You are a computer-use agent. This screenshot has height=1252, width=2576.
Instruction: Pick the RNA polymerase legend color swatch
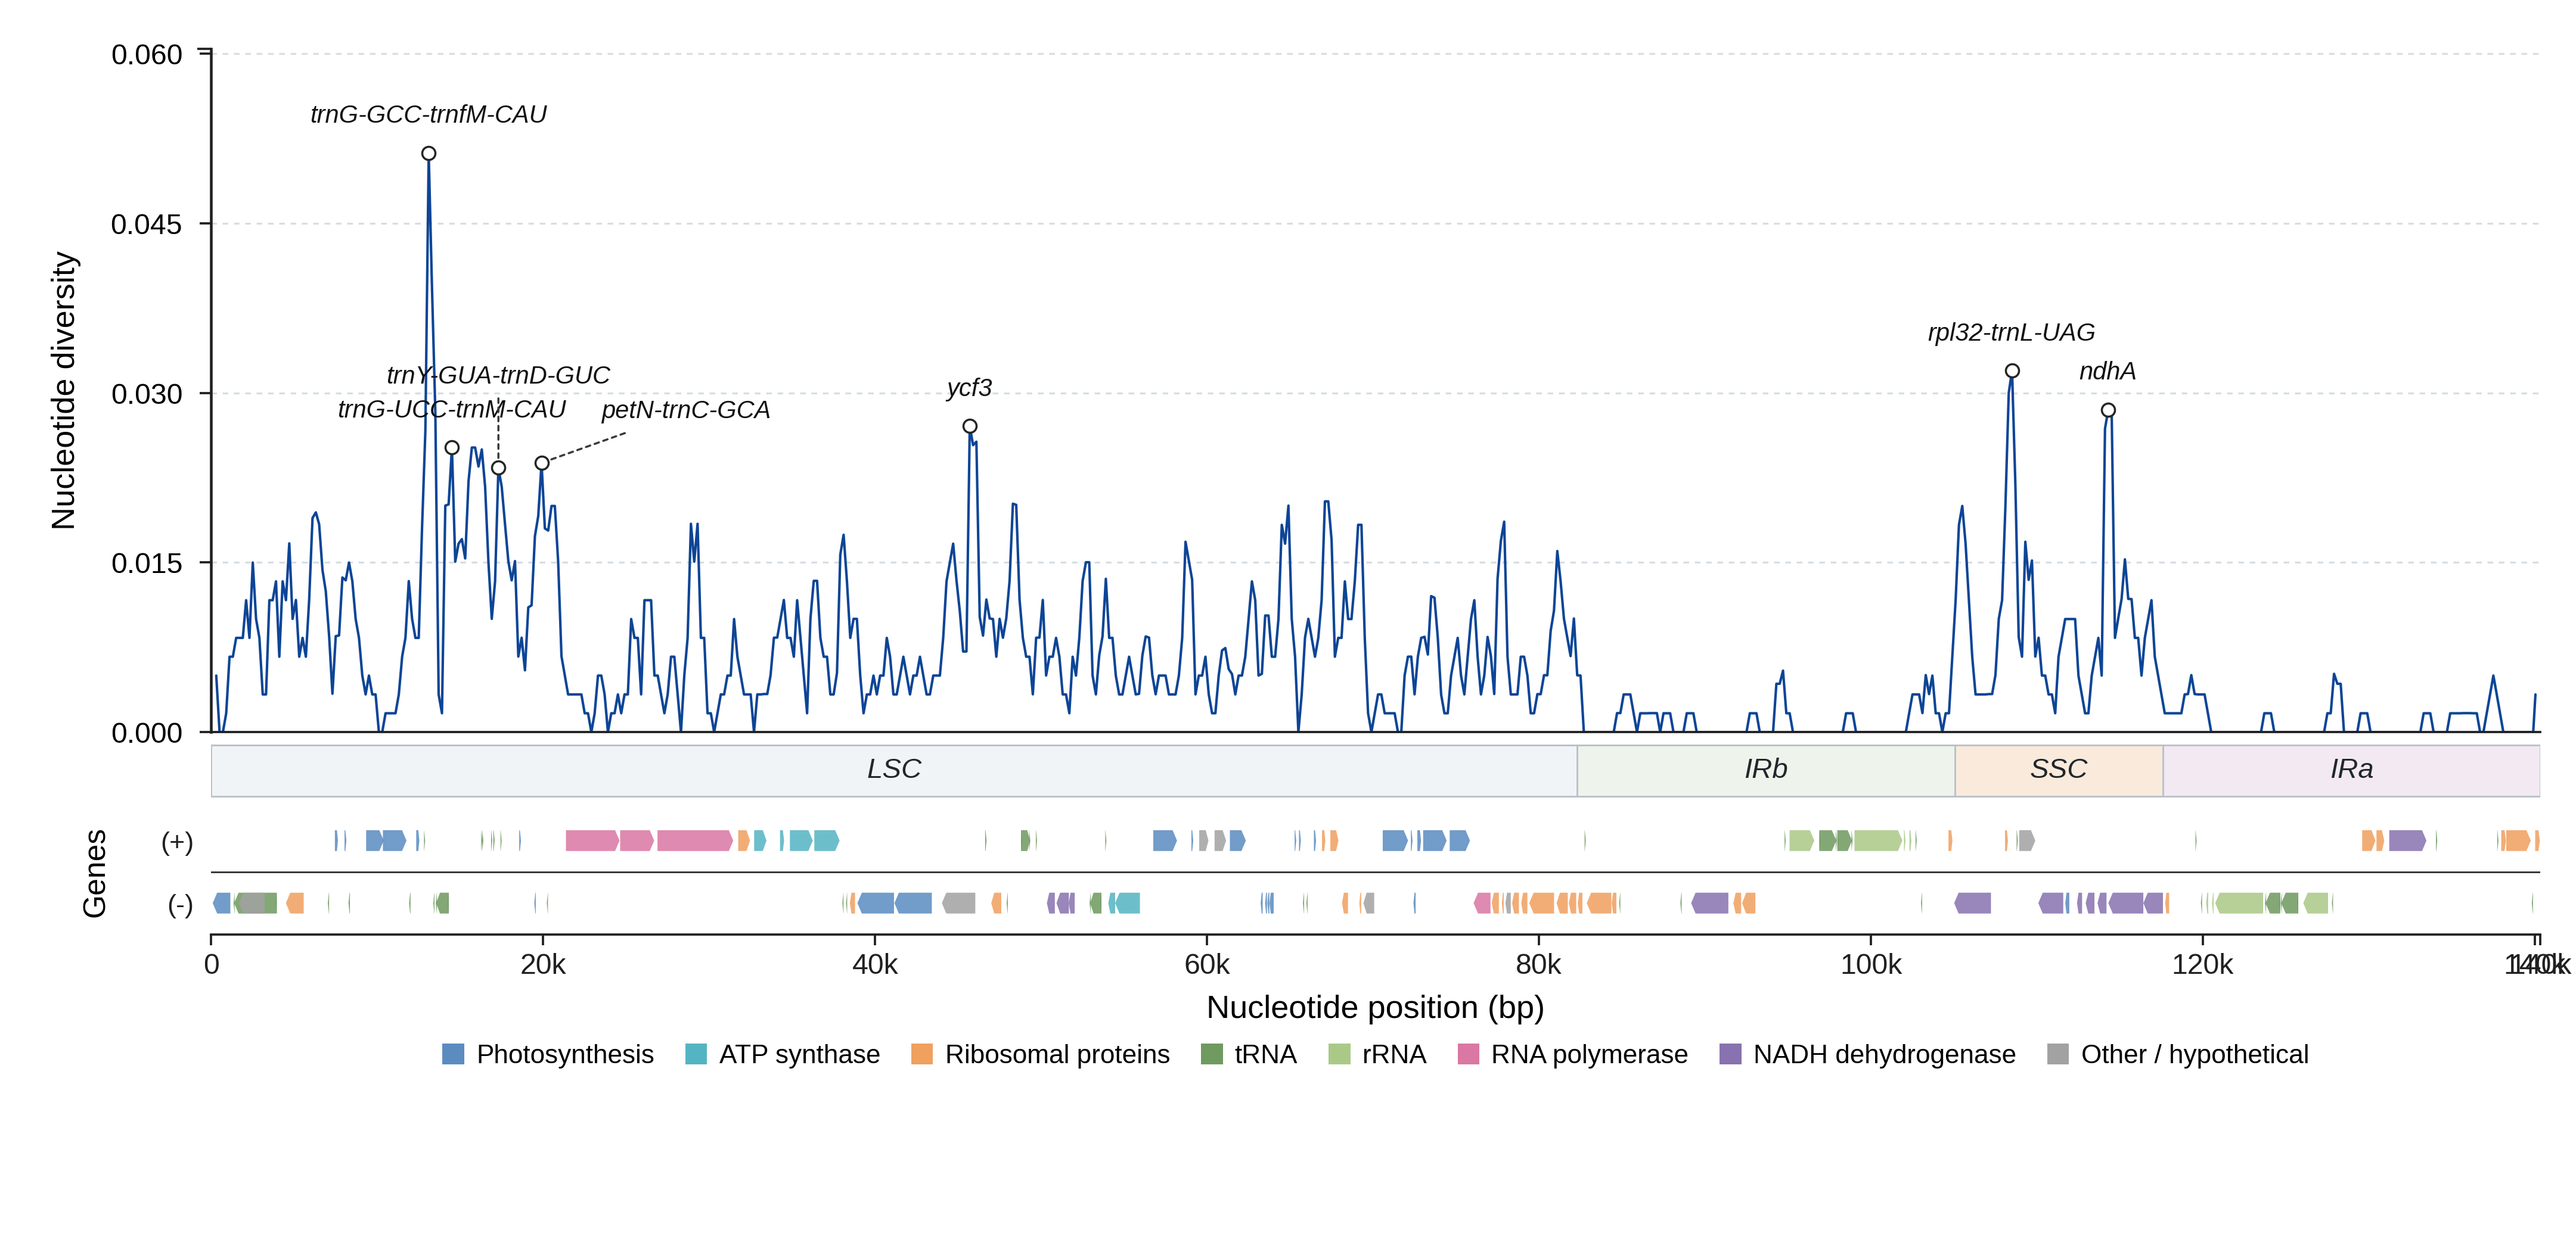click(1468, 1054)
